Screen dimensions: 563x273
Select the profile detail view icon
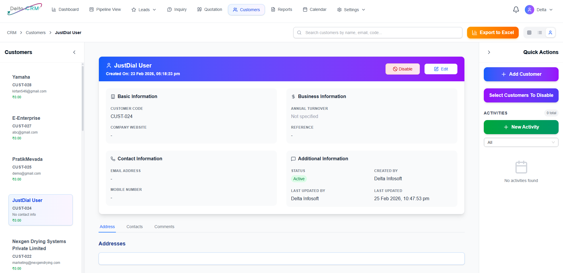pyautogui.click(x=550, y=33)
